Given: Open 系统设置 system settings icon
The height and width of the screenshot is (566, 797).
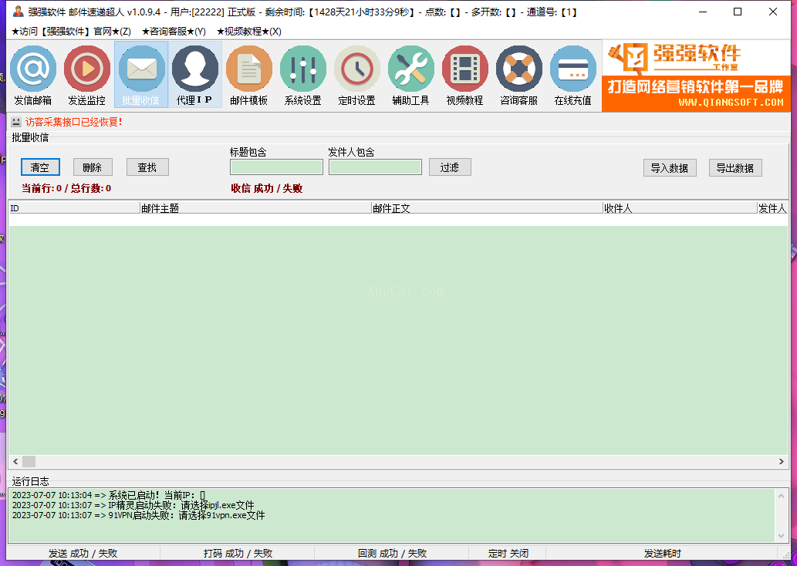Looking at the screenshot, I should coord(302,75).
